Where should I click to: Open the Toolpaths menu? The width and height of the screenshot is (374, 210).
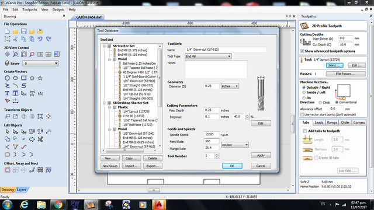pos(30,9)
